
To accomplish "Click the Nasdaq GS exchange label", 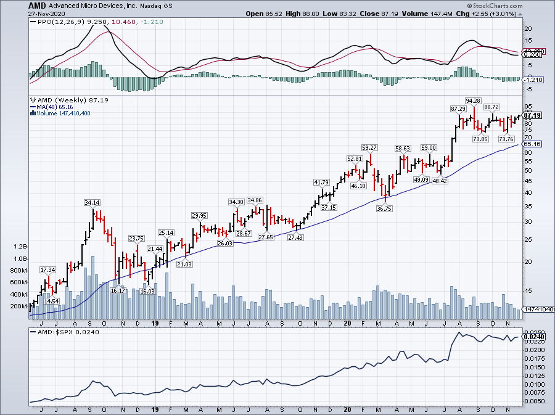I will pyautogui.click(x=156, y=6).
